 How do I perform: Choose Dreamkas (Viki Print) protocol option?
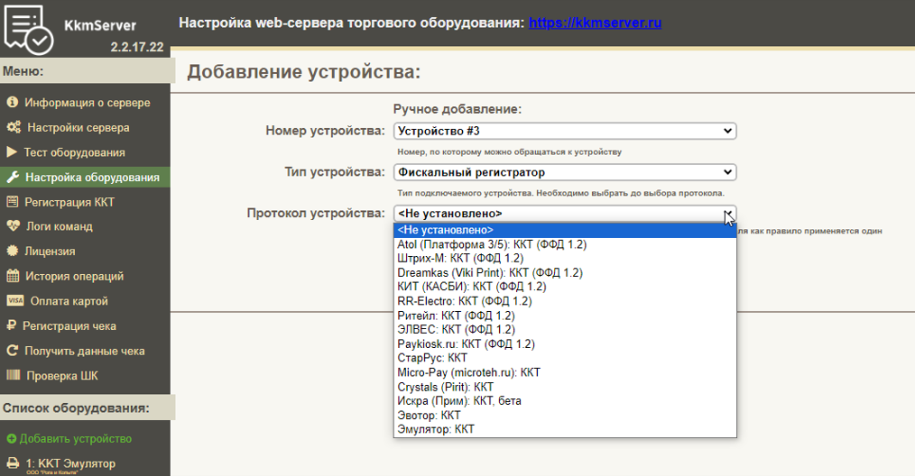[x=565, y=272]
